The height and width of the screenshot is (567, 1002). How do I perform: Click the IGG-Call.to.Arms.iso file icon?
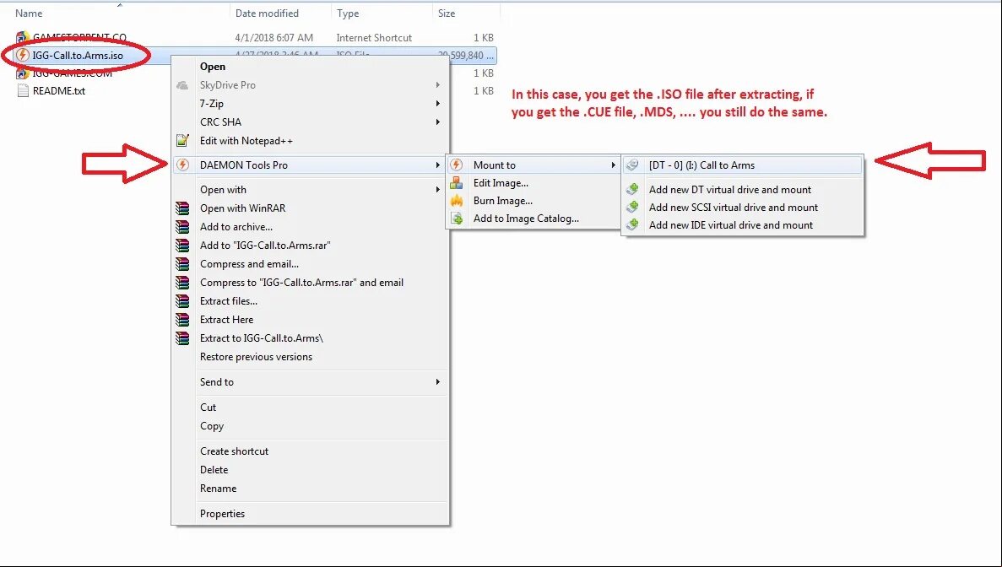coord(22,56)
